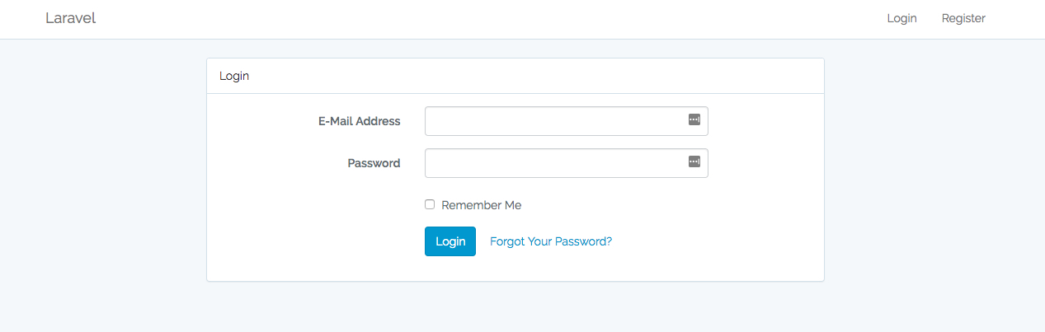1045x332 pixels.
Task: Click the Laravel logo text in header
Action: 71,18
